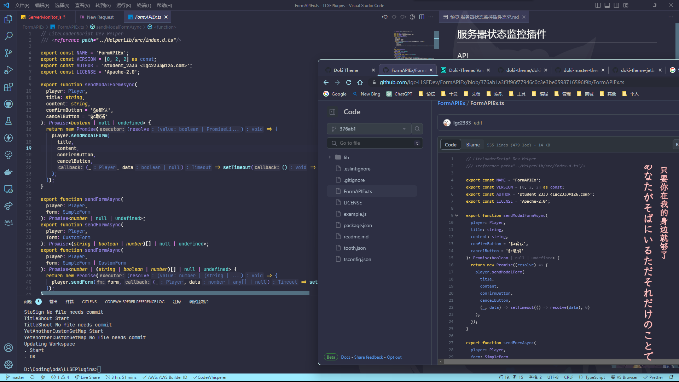Open the 终端 menu in the menu bar
The width and height of the screenshot is (679, 382).
[143, 5]
